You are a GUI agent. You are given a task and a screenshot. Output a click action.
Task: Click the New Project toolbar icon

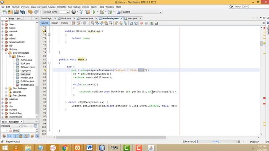click(x=10, y=12)
